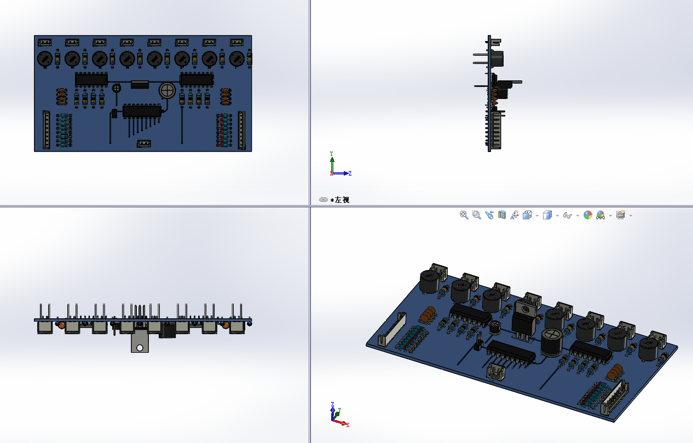Click the view link icon beside 左视
The height and width of the screenshot is (443, 693).
click(x=323, y=200)
